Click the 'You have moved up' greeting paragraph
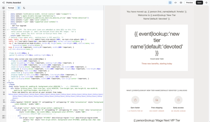This screenshot has height=122, width=210. 157,15
